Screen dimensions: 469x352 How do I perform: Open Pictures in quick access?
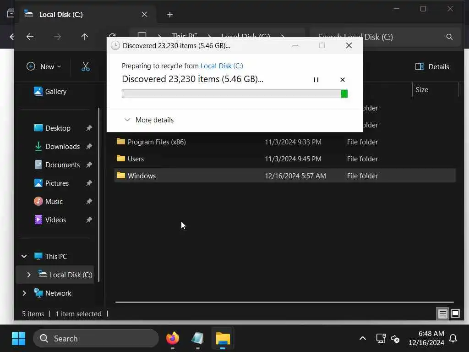click(x=51, y=183)
